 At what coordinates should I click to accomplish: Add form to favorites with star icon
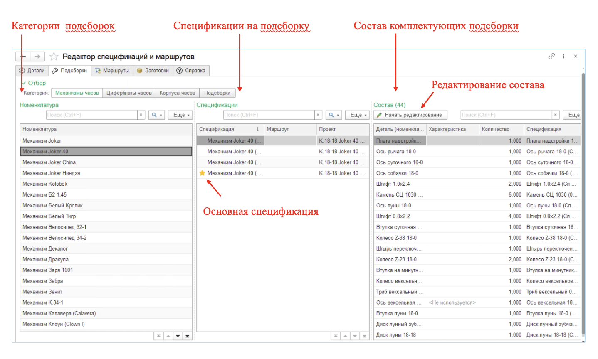pos(54,57)
